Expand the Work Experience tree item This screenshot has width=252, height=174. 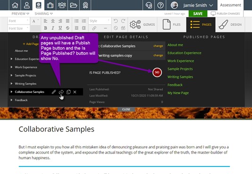(12, 67)
